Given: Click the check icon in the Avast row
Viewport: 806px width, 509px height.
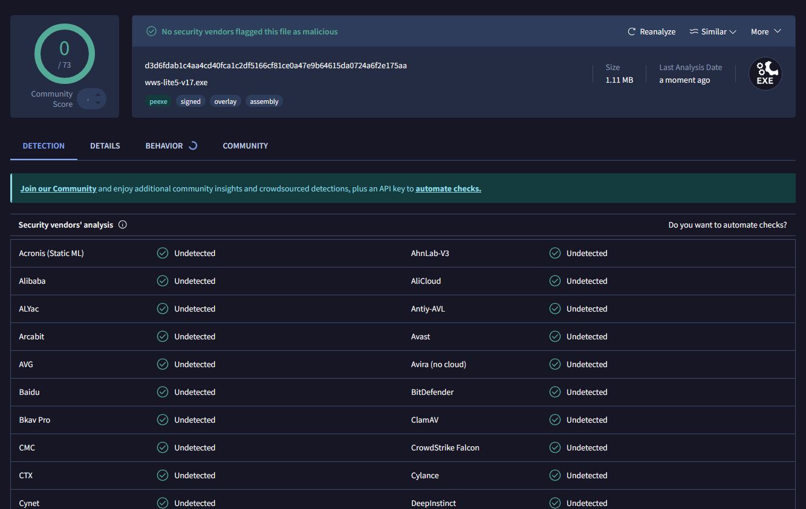Looking at the screenshot, I should click(555, 336).
